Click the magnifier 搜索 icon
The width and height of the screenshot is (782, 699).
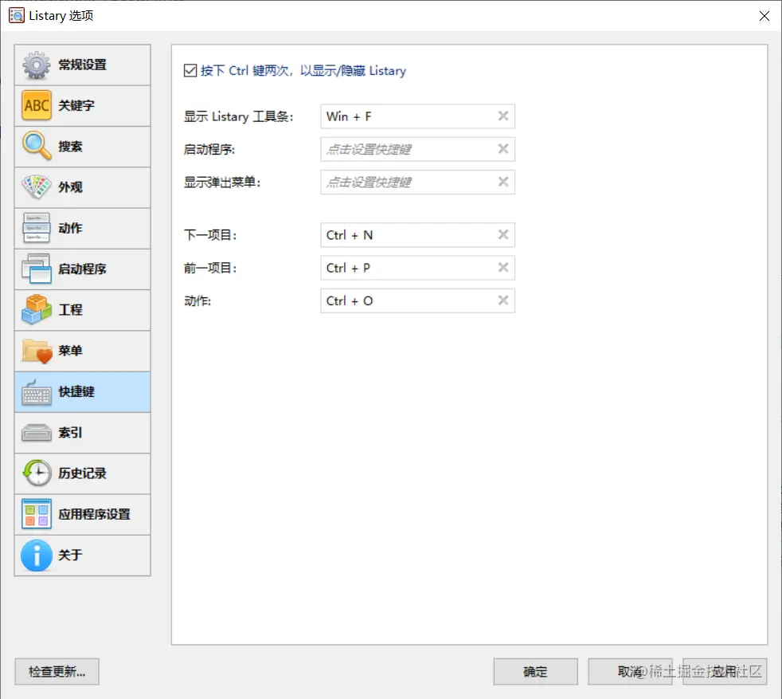(36, 147)
